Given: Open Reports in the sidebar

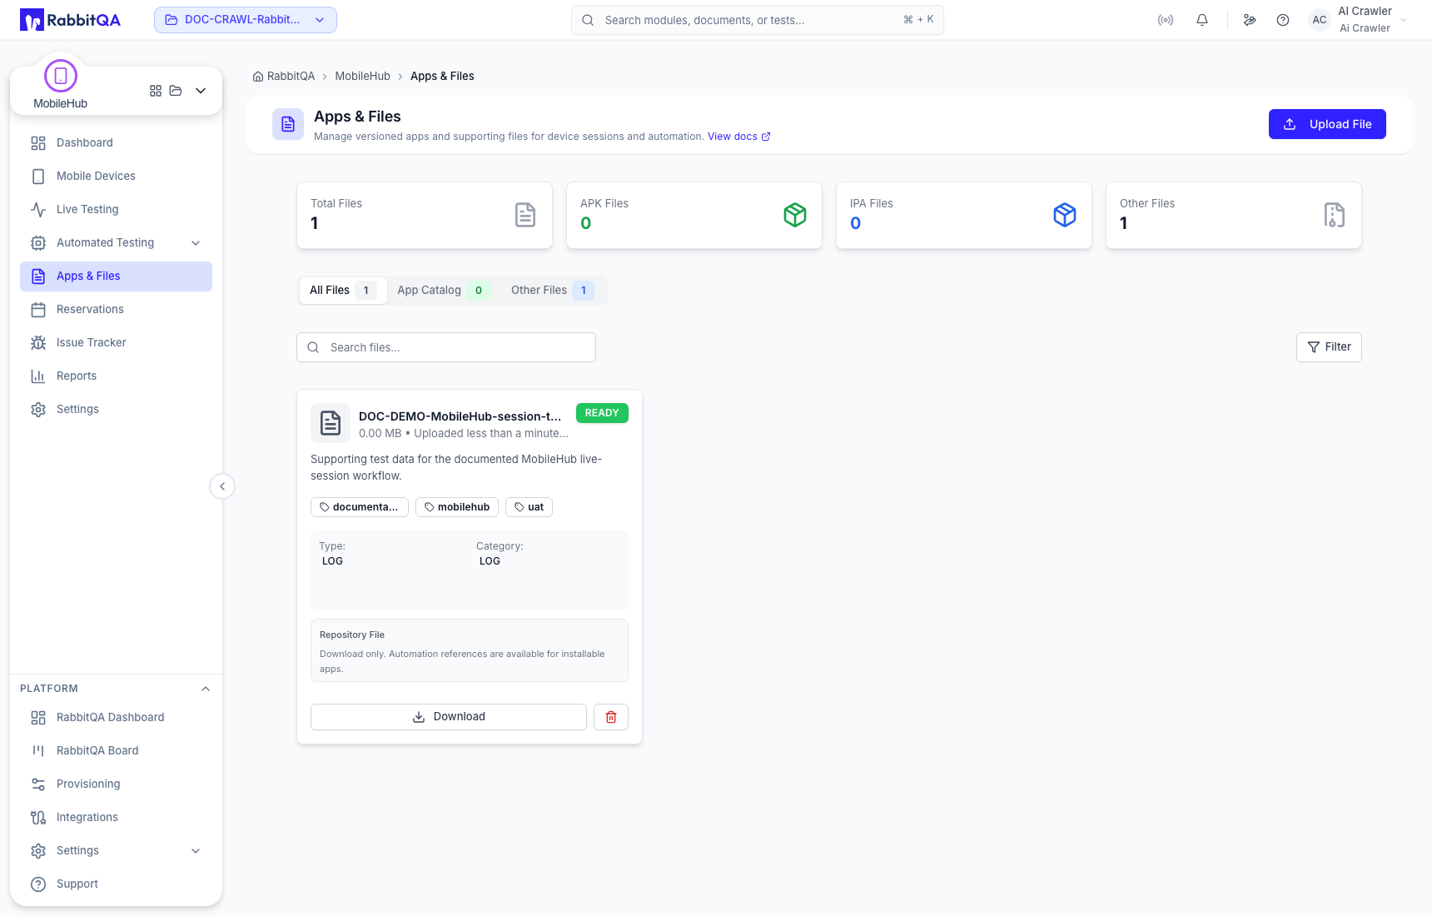Looking at the screenshot, I should (116, 376).
